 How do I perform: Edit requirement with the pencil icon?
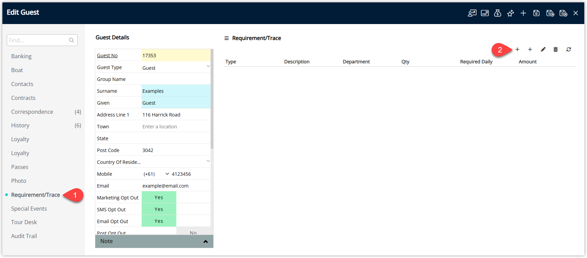(543, 49)
